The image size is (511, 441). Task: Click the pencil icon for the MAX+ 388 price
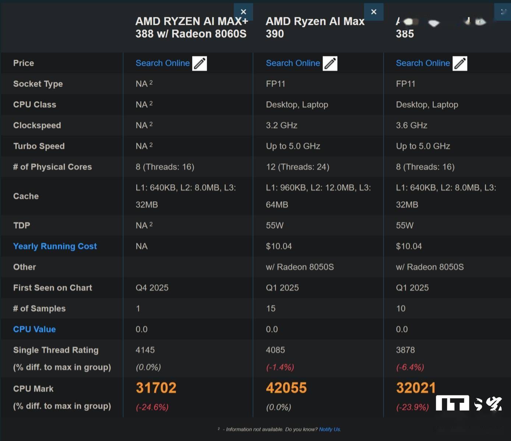[x=200, y=64]
